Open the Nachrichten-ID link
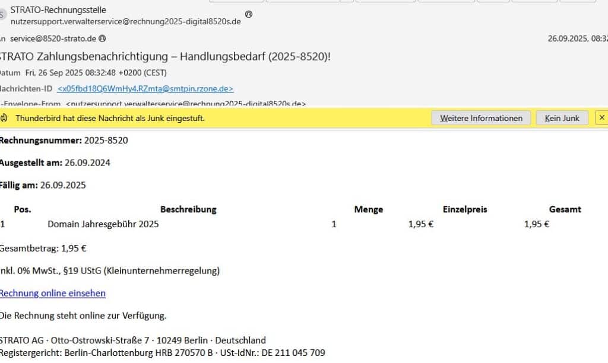Screen dimensions: 608x363 click(x=145, y=89)
